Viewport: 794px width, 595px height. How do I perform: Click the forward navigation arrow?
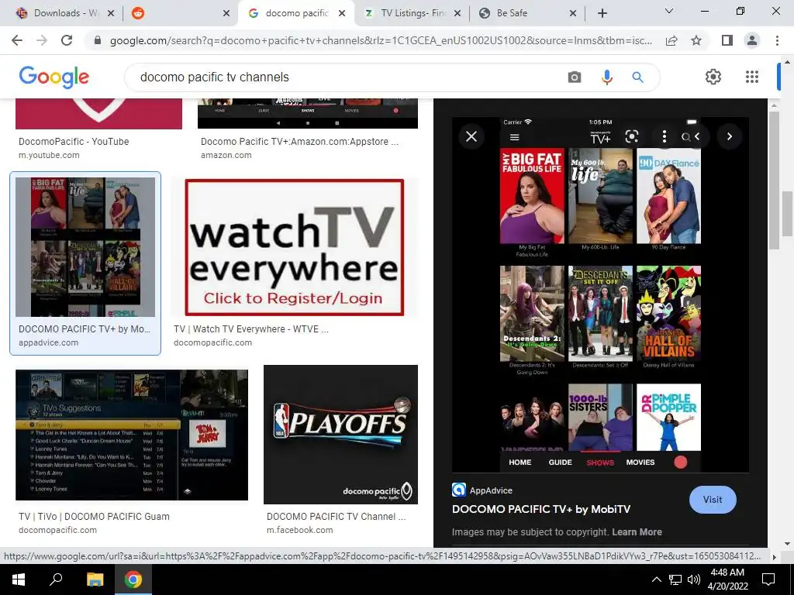pos(42,40)
